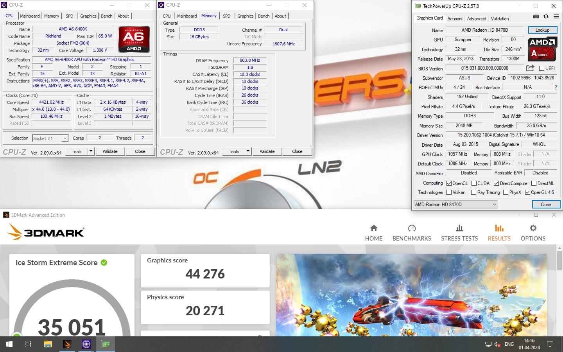Click green validation checkmark beside Ice Storm score
The width and height of the screenshot is (563, 352).
(104, 262)
